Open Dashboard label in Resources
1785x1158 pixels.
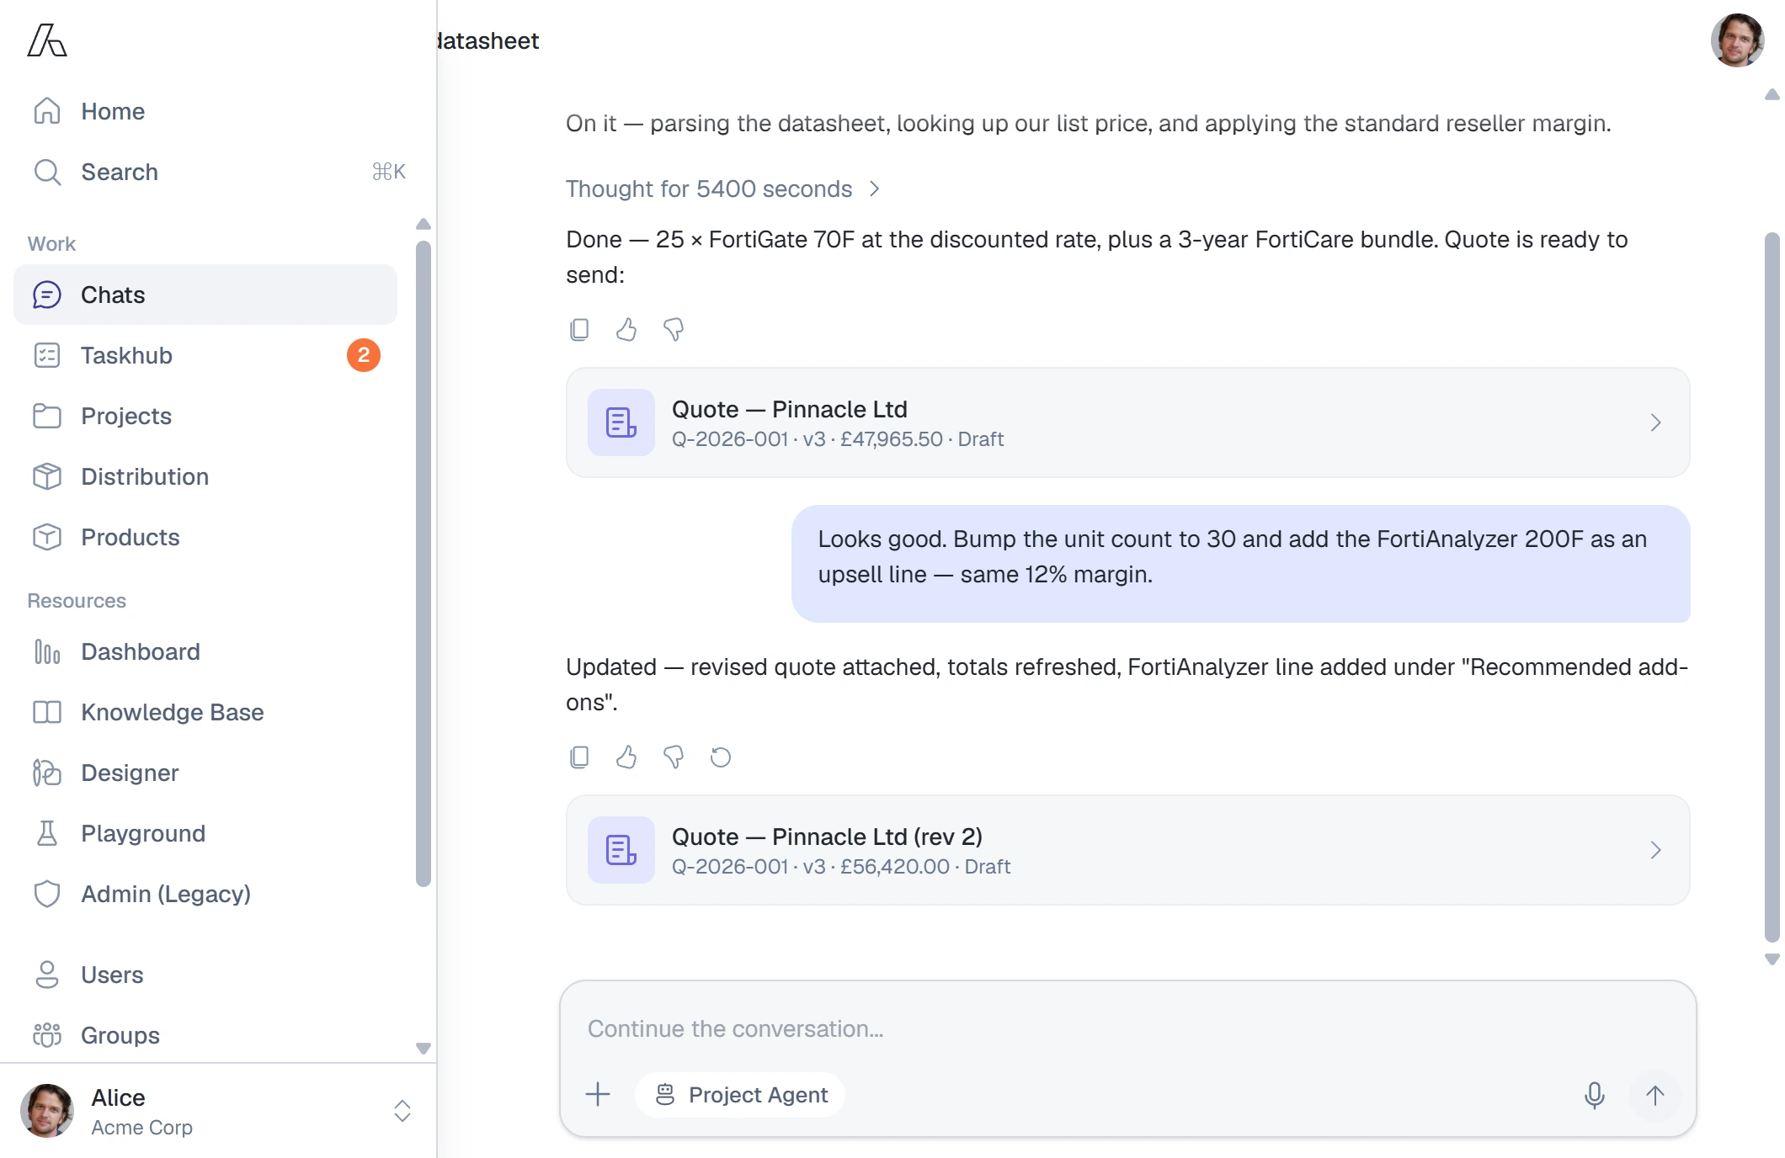(x=141, y=651)
